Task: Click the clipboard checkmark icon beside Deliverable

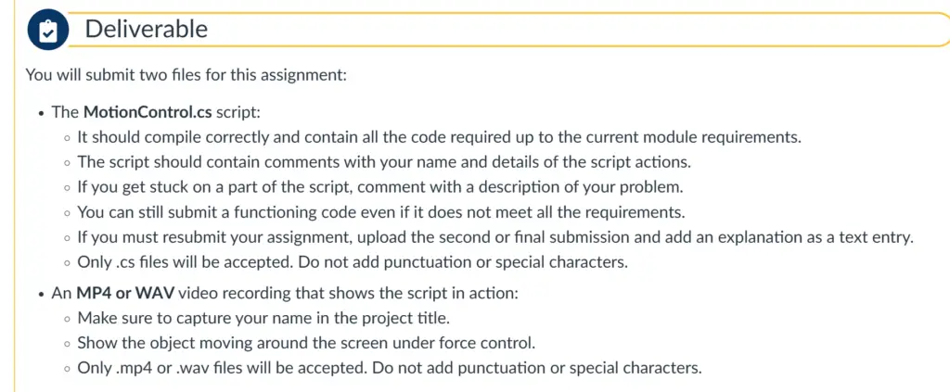Action: 48,31
